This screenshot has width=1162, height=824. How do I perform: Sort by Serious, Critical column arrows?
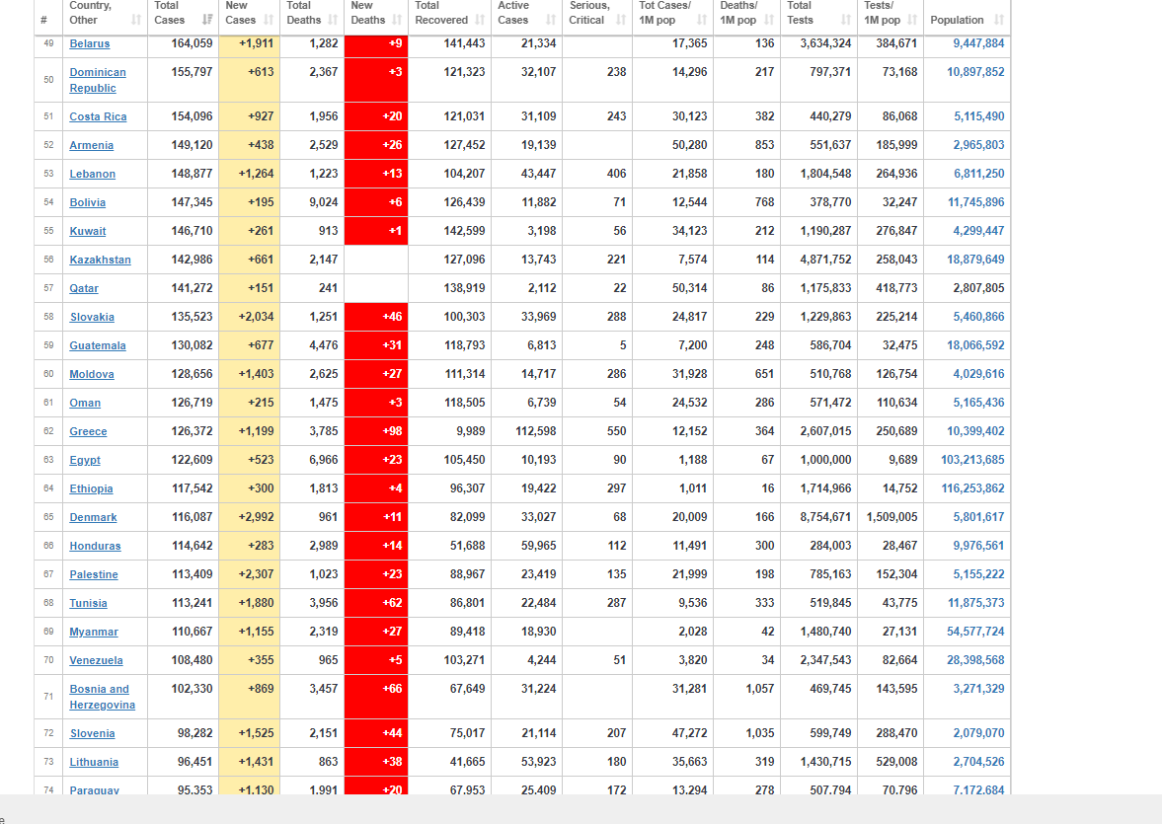point(620,20)
